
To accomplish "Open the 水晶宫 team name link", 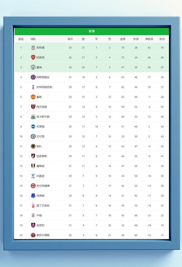I will click(40, 176).
